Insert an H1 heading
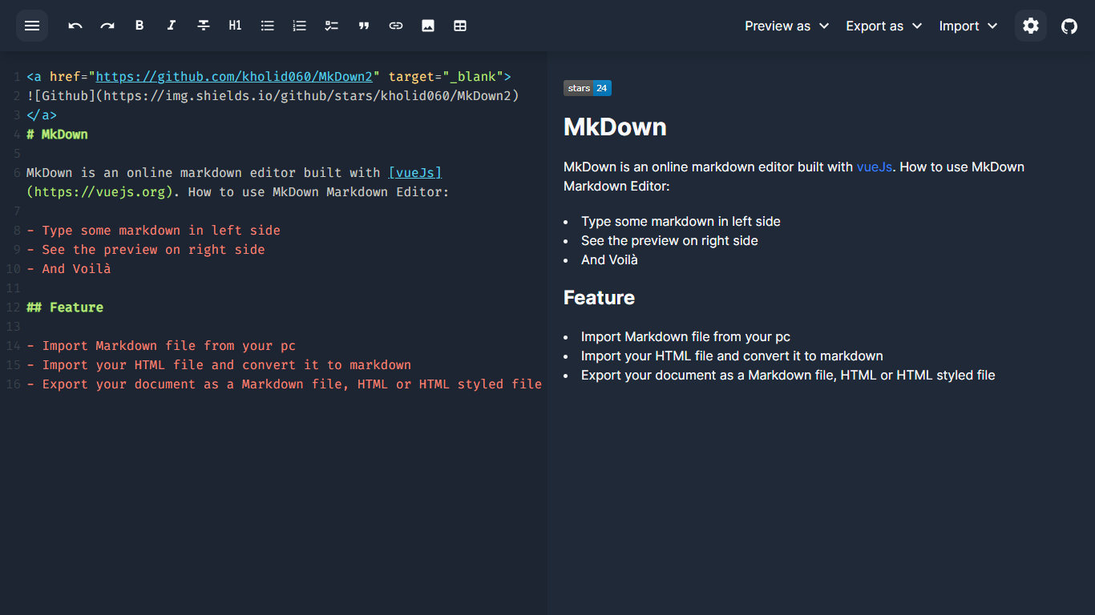 coord(236,26)
